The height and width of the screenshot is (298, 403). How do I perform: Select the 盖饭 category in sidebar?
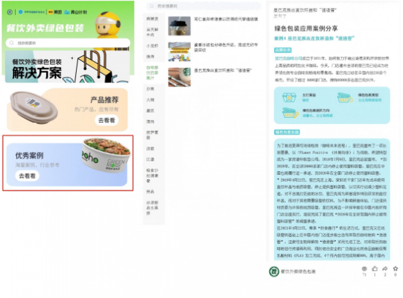150,110
